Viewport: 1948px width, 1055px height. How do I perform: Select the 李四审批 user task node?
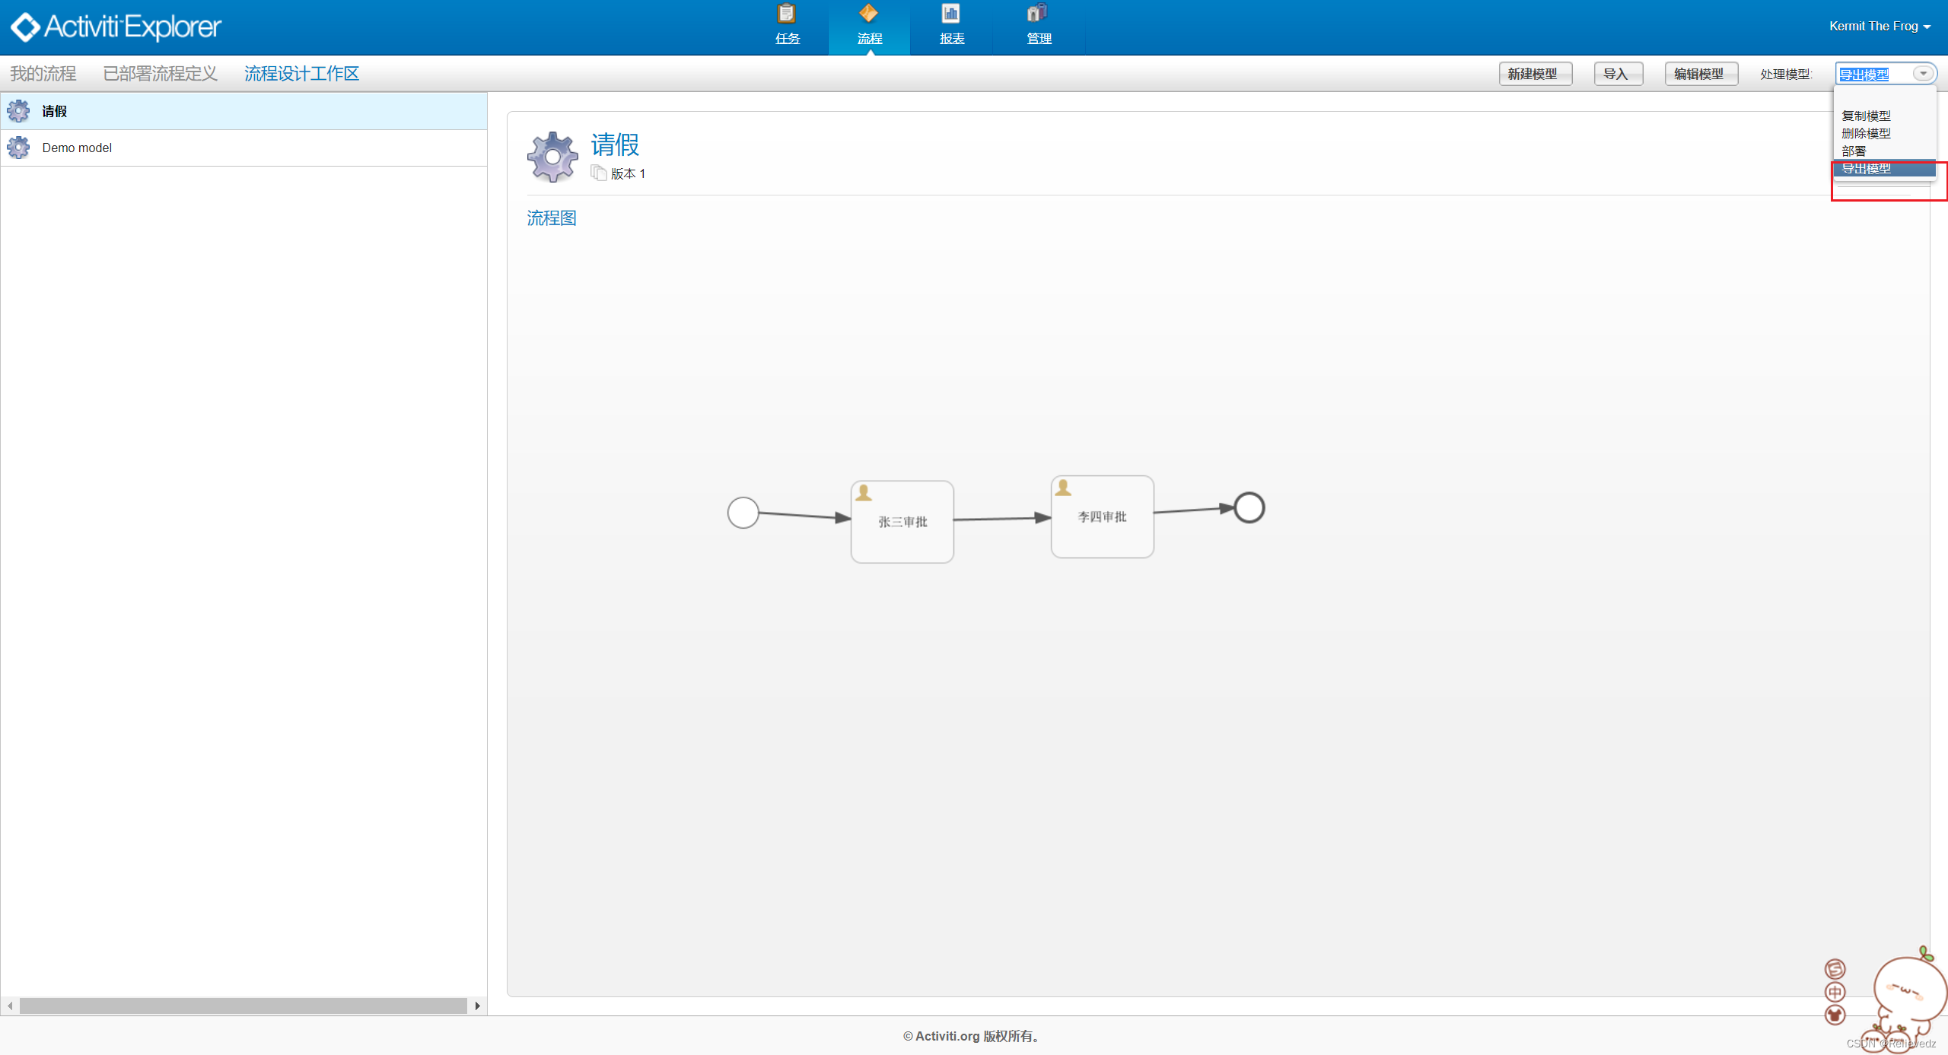point(1102,517)
